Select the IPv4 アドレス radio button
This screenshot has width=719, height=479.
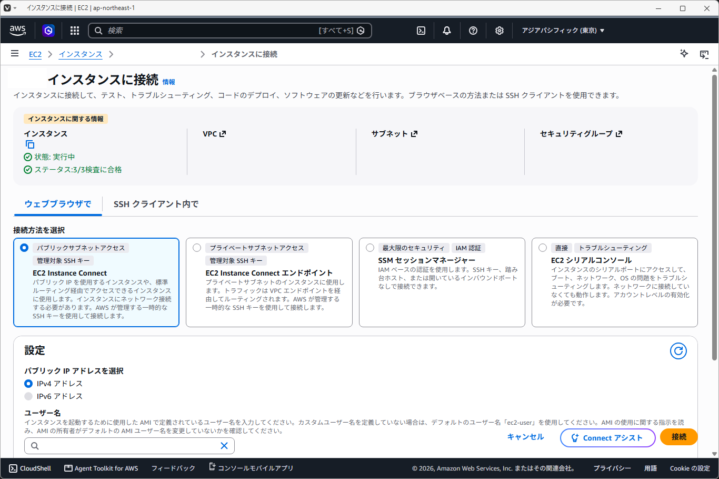point(28,384)
